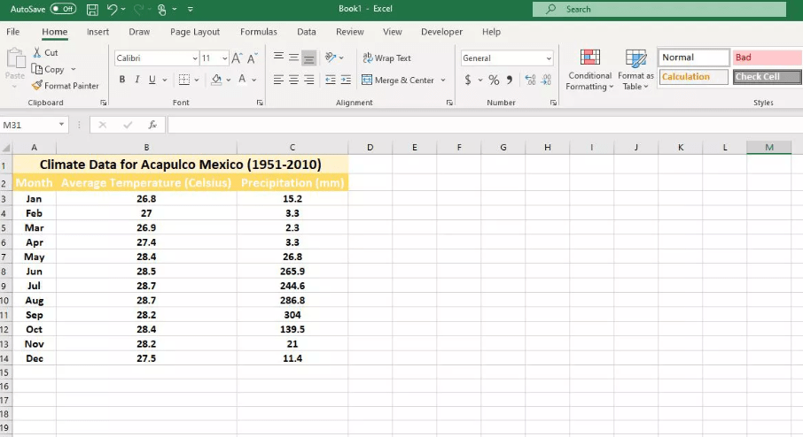803x437 pixels.
Task: Decrease font size with smaller A
Action: [x=252, y=58]
